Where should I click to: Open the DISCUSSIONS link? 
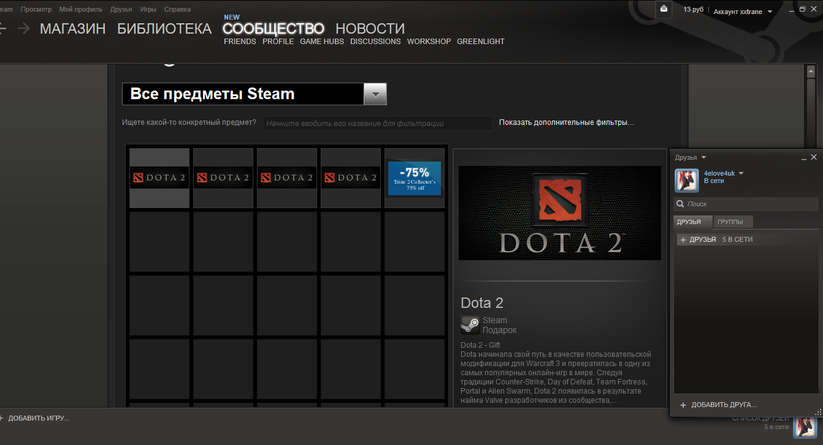375,42
